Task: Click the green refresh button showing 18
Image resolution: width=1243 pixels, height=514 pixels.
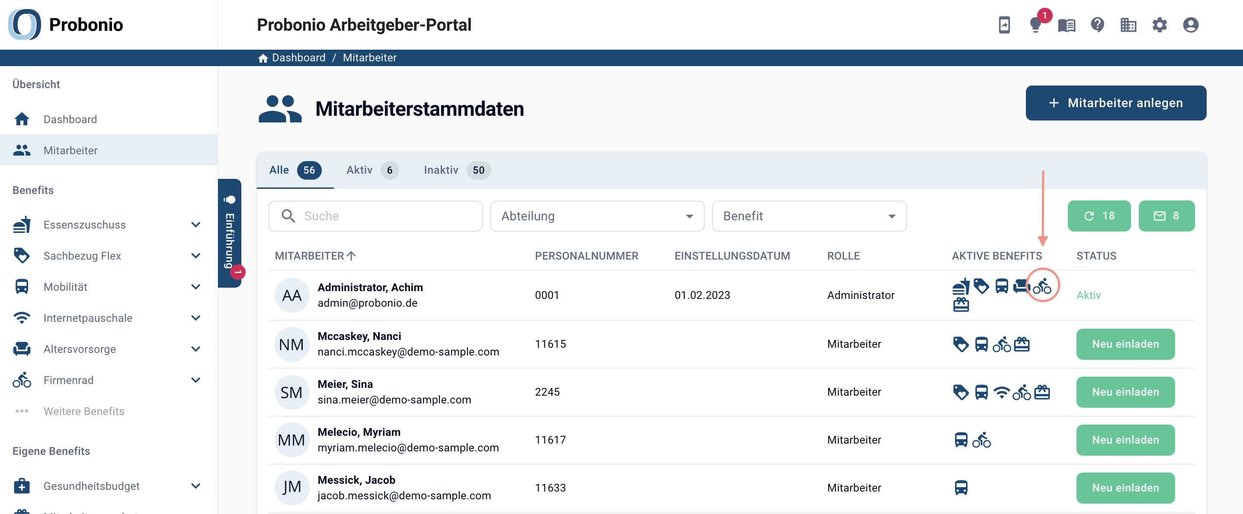Action: (1099, 216)
